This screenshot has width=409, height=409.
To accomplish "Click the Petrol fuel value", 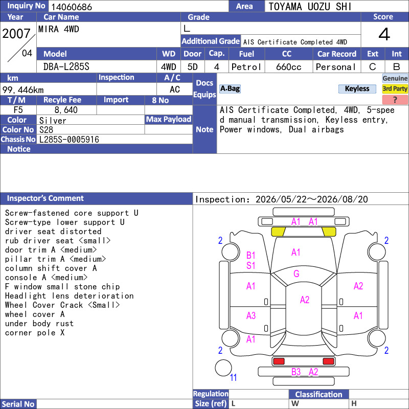I will pyautogui.click(x=246, y=67).
